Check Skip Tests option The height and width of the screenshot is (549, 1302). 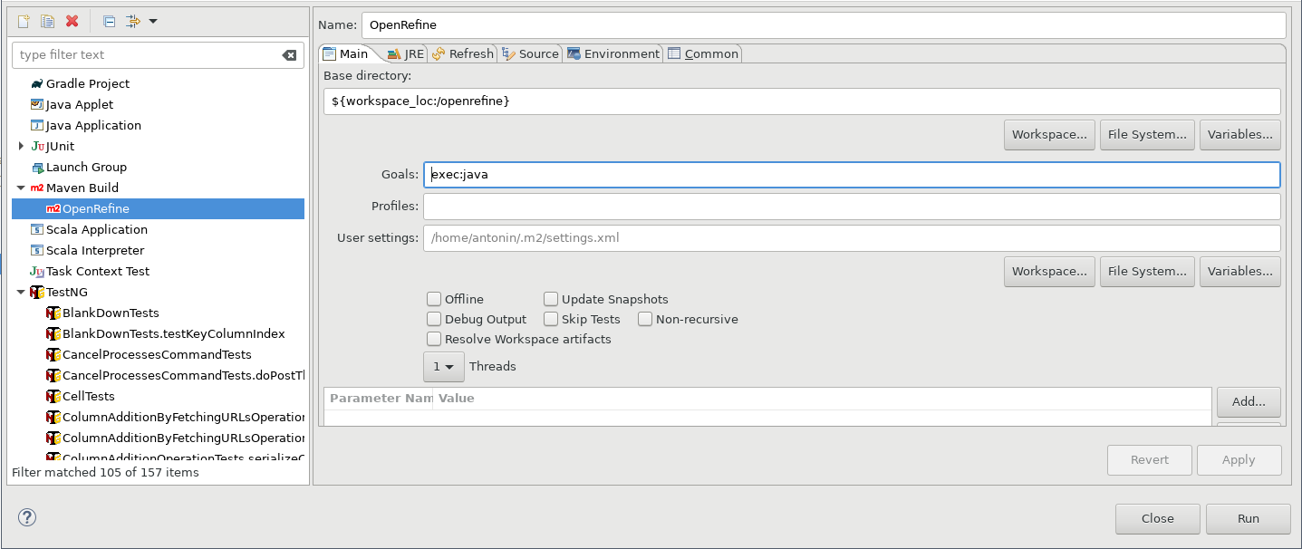pos(551,319)
